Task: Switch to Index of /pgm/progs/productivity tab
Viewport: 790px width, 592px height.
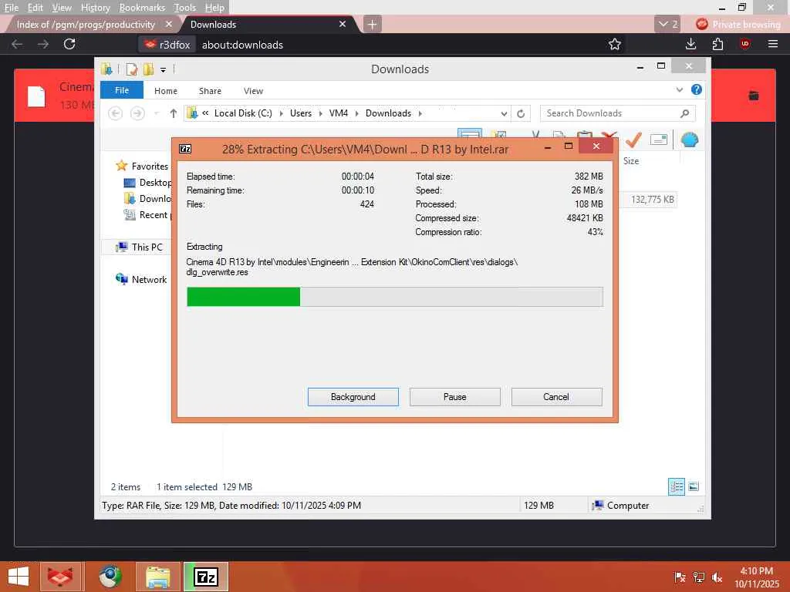Action: click(x=86, y=24)
